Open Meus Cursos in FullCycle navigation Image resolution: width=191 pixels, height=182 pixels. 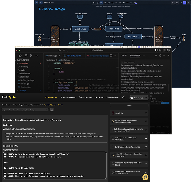[x=51, y=97]
